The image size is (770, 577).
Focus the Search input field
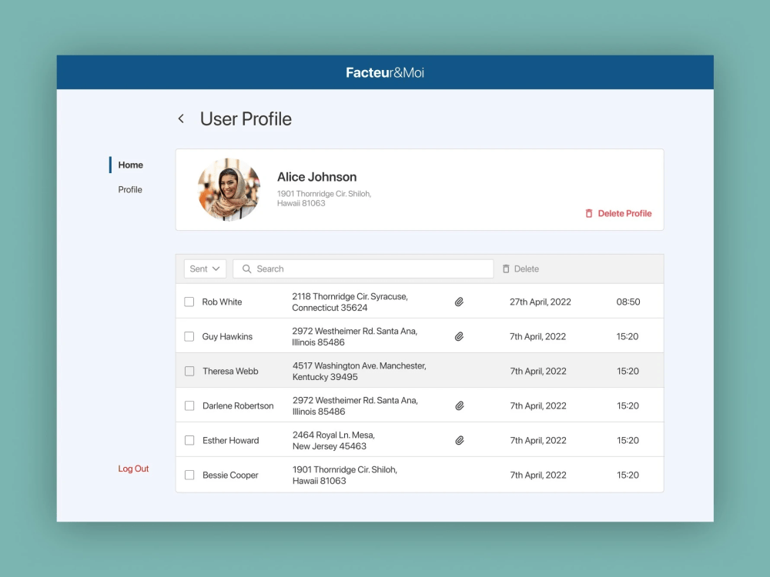pos(363,268)
